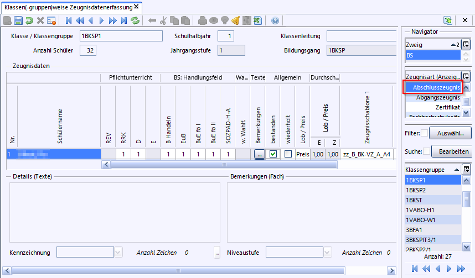This screenshot has height=278, width=475.
Task: Select Abgangszeugnis in Zeugnisart list
Action: (437, 97)
